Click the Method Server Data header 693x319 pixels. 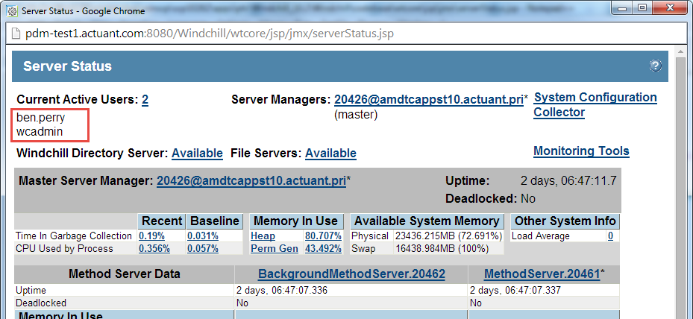coord(124,274)
